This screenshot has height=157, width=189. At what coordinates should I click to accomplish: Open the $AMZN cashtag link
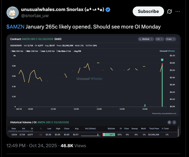pos(15,27)
